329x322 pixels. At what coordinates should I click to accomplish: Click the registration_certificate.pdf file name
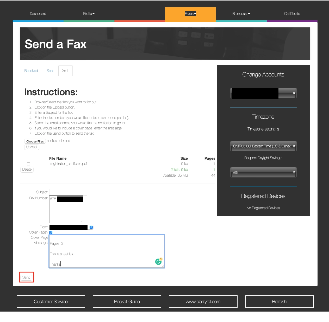pyautogui.click(x=69, y=164)
